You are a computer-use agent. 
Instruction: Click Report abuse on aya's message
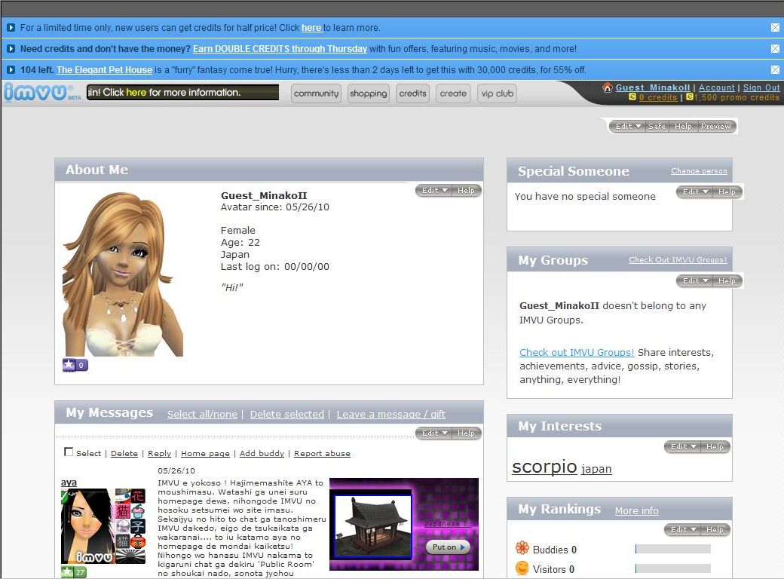pos(322,454)
